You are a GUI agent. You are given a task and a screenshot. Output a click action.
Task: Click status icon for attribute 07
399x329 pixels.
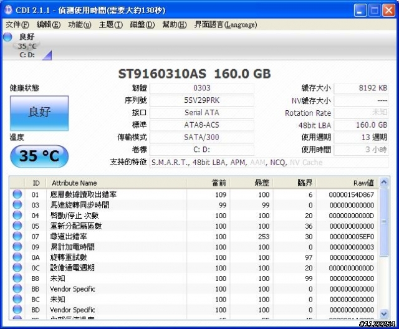pyautogui.click(x=17, y=236)
